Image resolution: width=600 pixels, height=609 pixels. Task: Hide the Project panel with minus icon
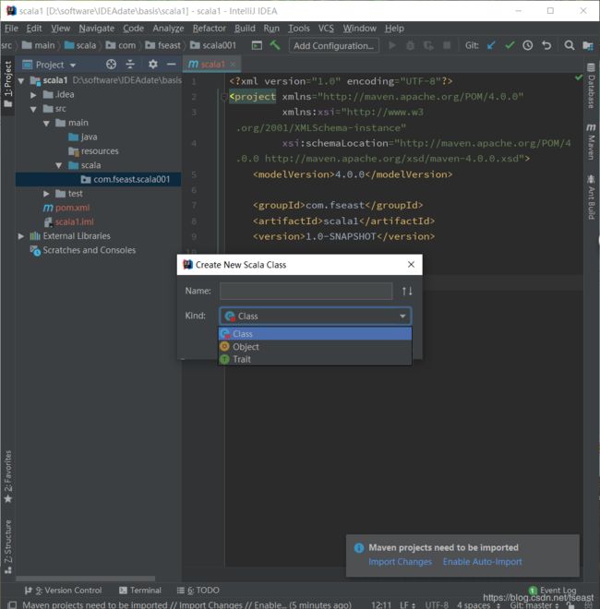[x=172, y=64]
